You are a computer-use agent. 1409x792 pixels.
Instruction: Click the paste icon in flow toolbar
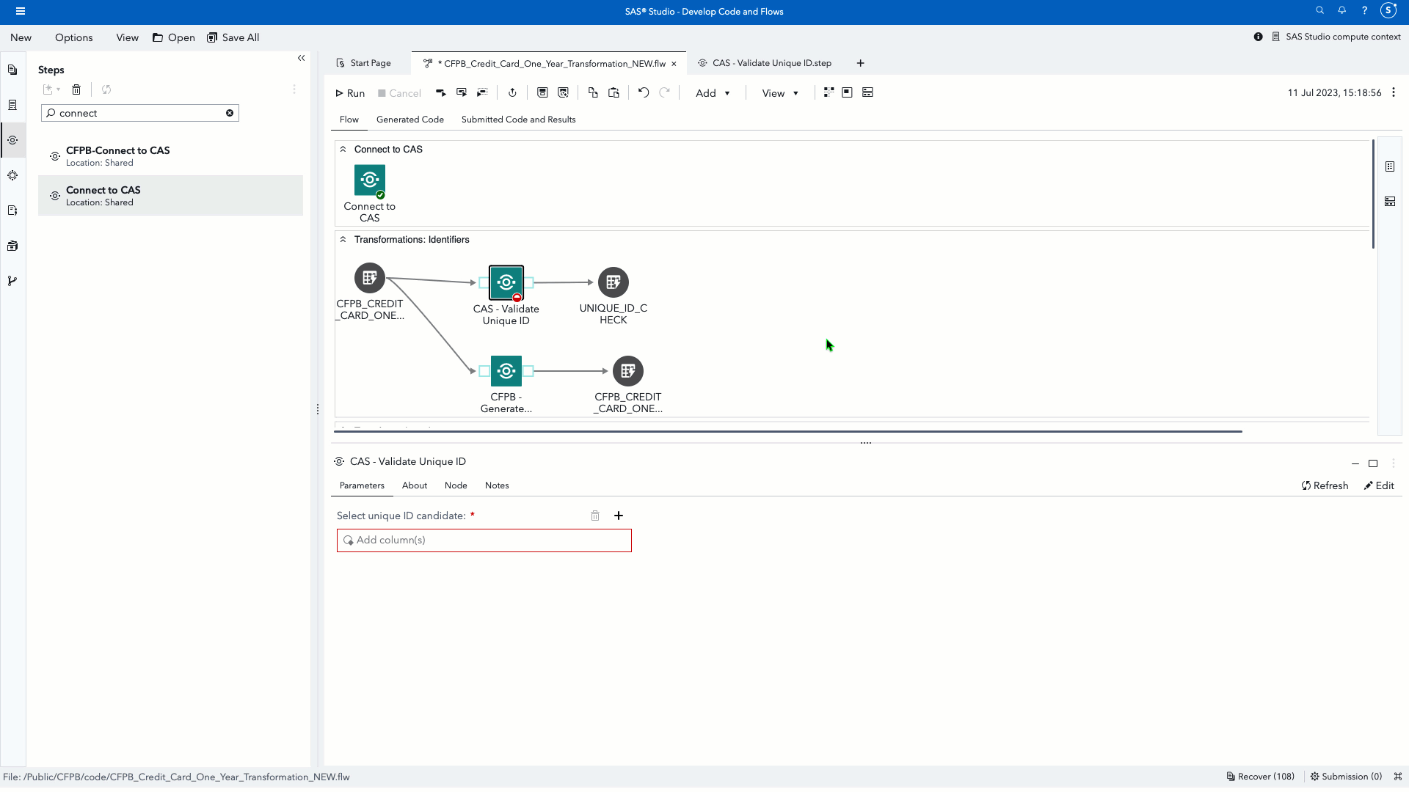coord(614,92)
